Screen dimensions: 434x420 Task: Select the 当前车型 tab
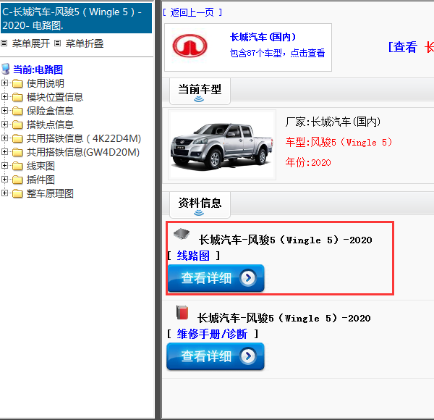point(200,91)
